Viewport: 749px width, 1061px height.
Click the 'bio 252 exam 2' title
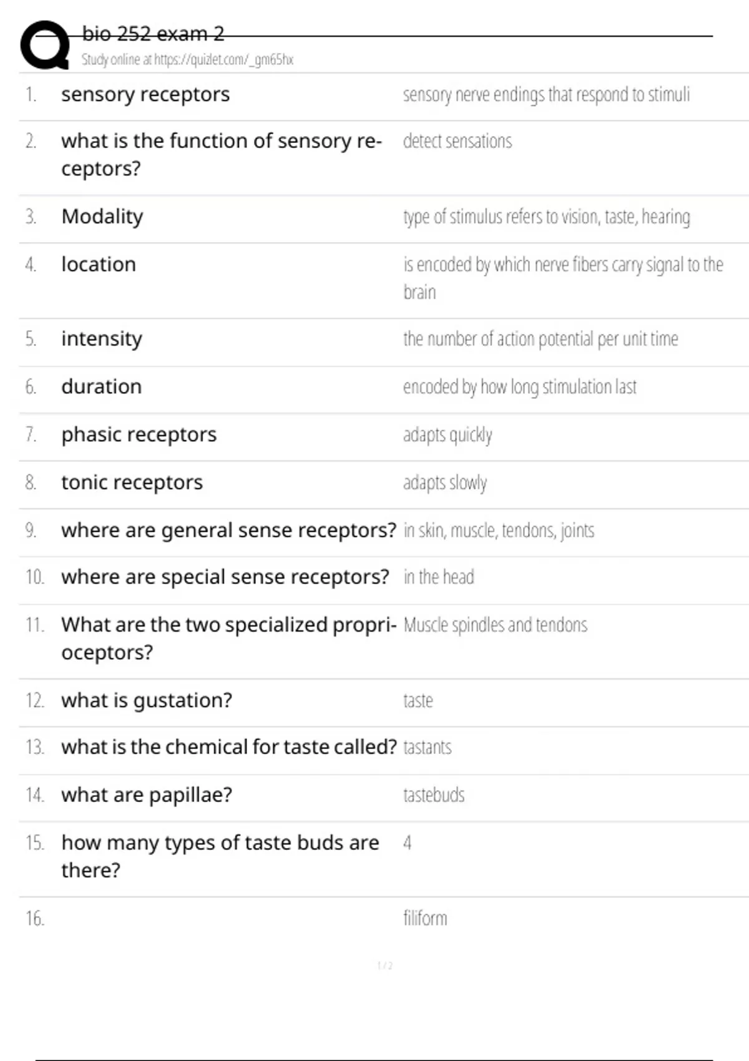pyautogui.click(x=153, y=34)
